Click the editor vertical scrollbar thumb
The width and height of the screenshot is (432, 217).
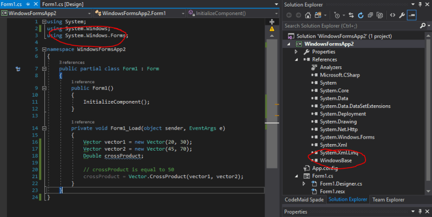pos(272,103)
